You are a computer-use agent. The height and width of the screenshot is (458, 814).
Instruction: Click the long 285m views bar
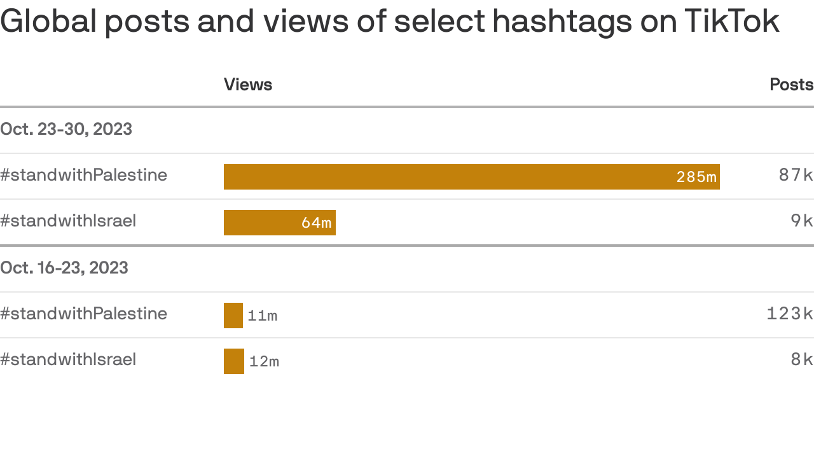pos(445,177)
